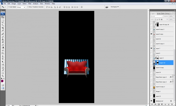Switch to the Paths tab
The height and width of the screenshot is (106, 176).
(163, 14)
